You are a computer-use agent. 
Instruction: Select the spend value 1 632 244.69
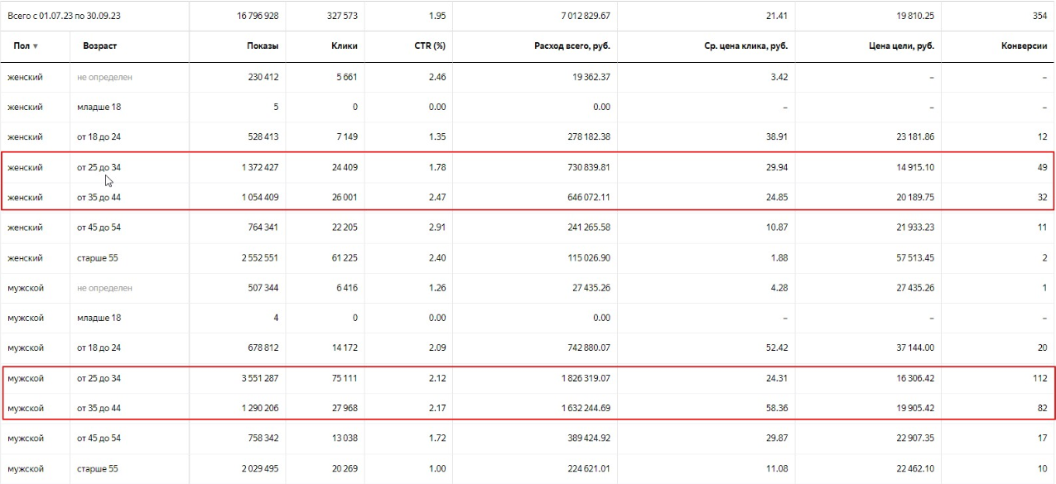coord(572,408)
